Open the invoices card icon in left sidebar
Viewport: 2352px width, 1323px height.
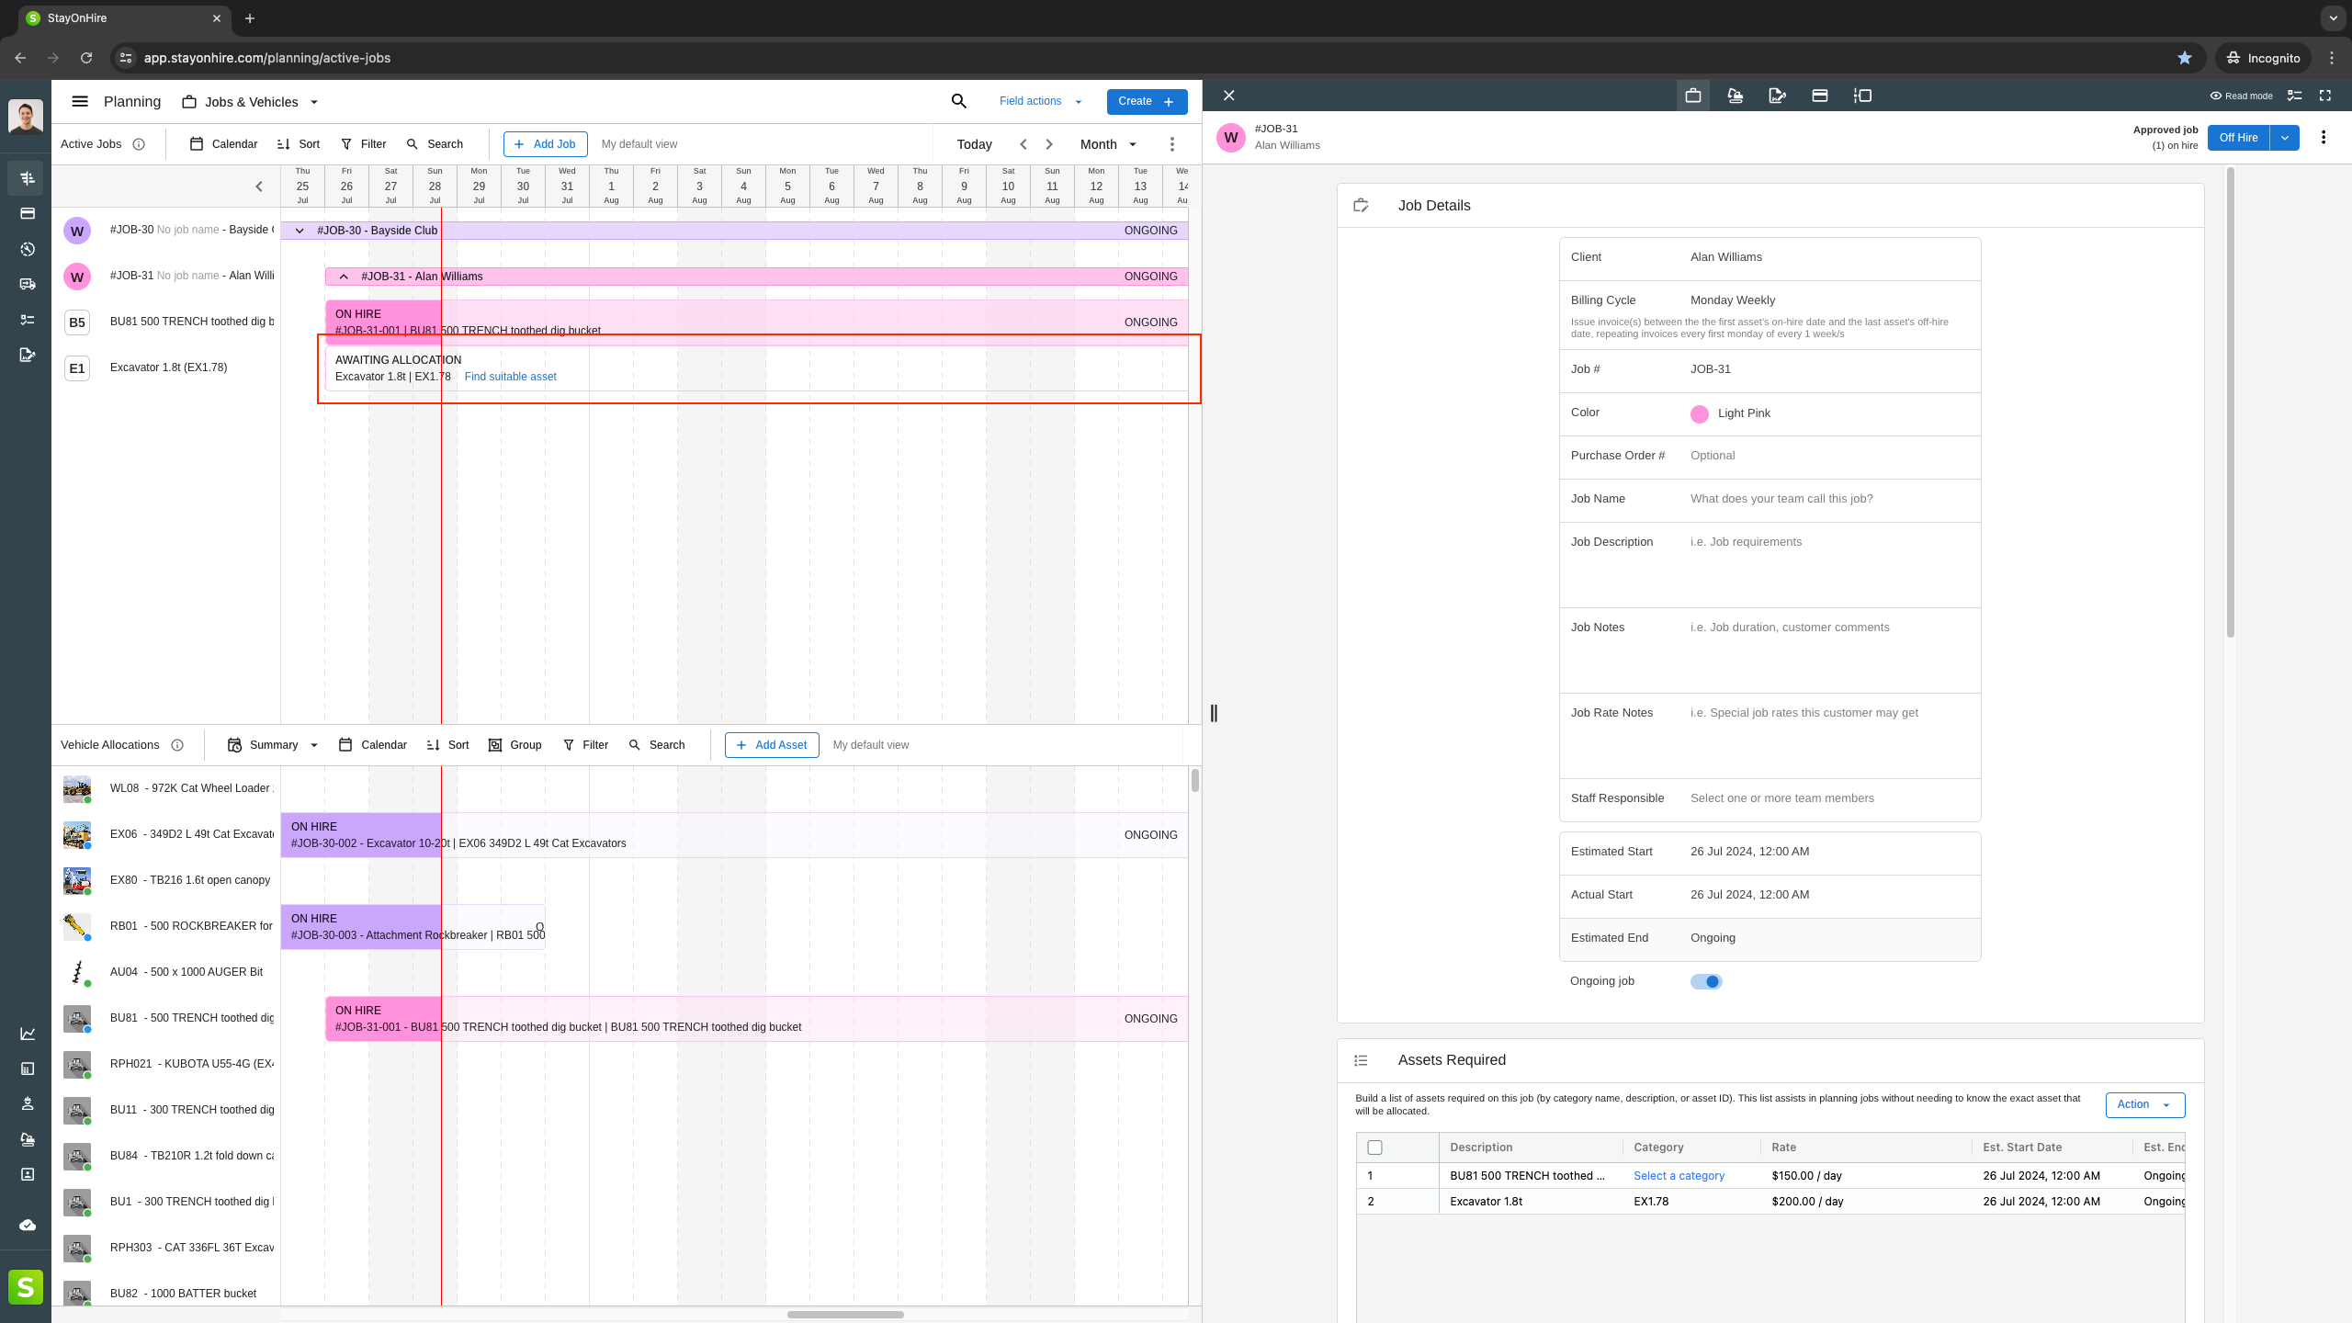[28, 213]
